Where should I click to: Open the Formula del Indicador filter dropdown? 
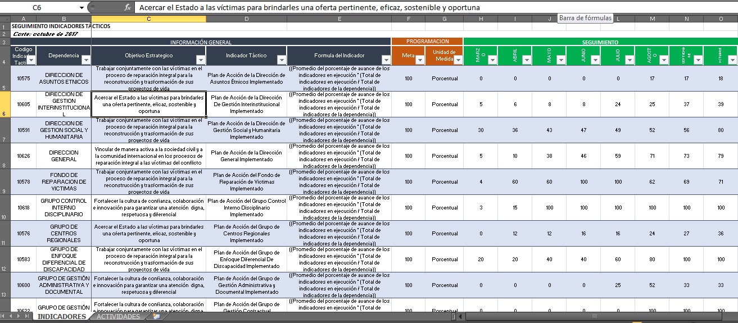pyautogui.click(x=386, y=60)
